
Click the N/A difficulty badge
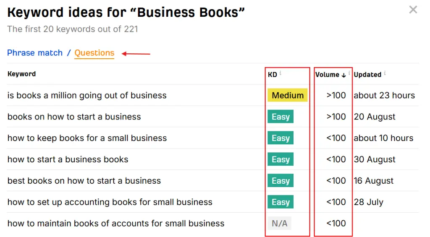(279, 224)
